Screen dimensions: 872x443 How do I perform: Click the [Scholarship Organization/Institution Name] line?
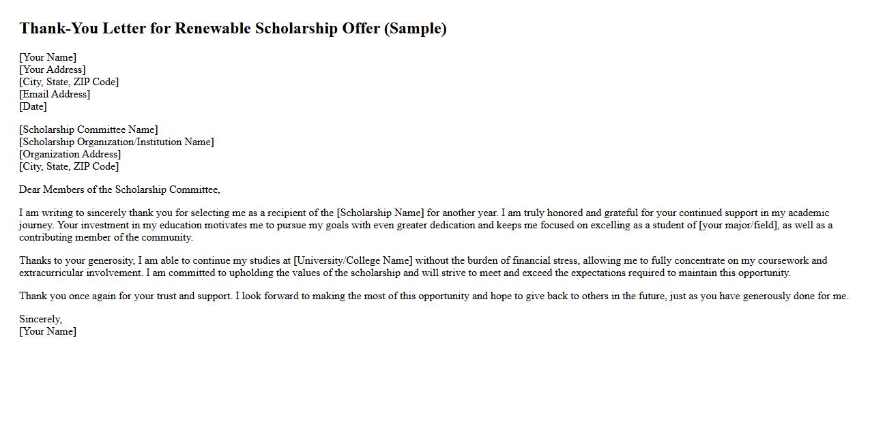[117, 142]
